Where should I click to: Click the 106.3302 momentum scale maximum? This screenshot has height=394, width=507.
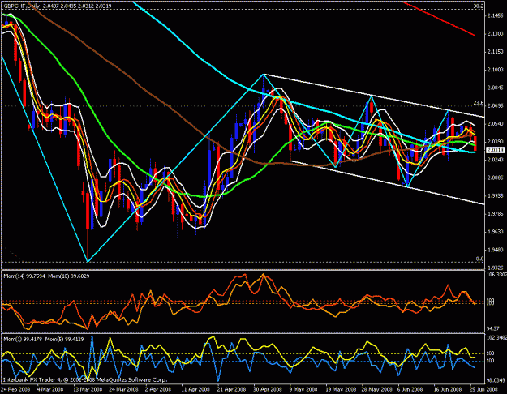tap(496, 274)
